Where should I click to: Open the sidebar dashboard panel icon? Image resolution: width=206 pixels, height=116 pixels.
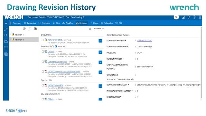[6, 54]
